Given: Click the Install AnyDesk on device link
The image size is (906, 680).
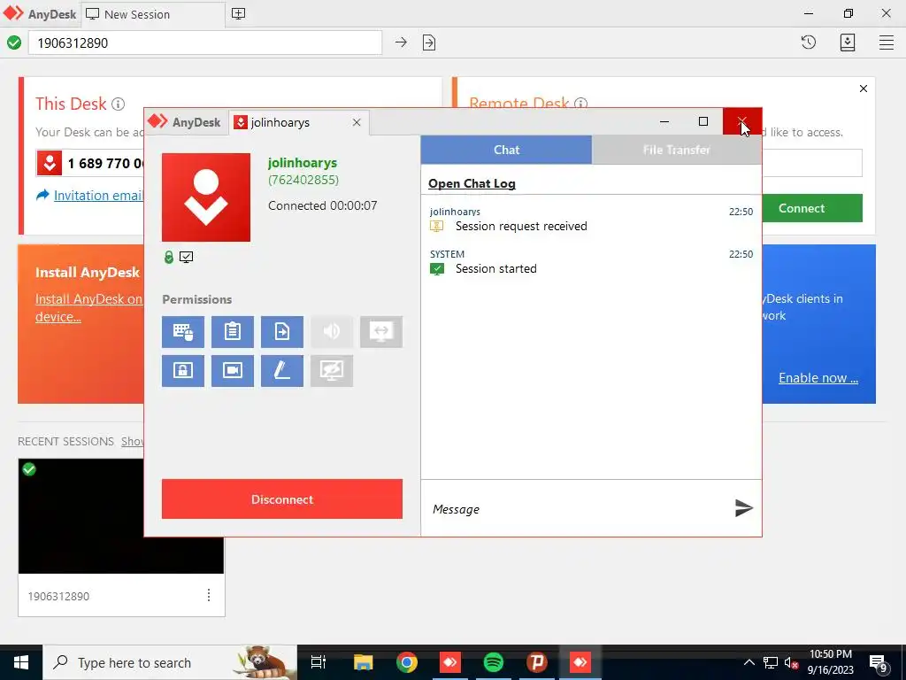Looking at the screenshot, I should coord(88,307).
